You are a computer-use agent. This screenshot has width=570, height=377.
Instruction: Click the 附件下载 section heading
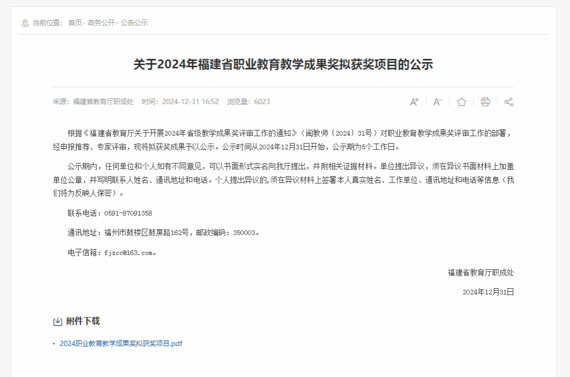(83, 321)
